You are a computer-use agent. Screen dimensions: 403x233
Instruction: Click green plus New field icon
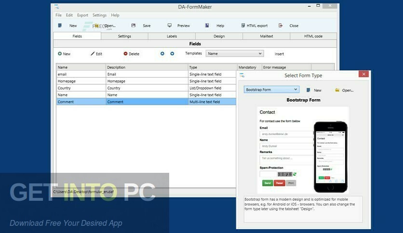(60, 53)
